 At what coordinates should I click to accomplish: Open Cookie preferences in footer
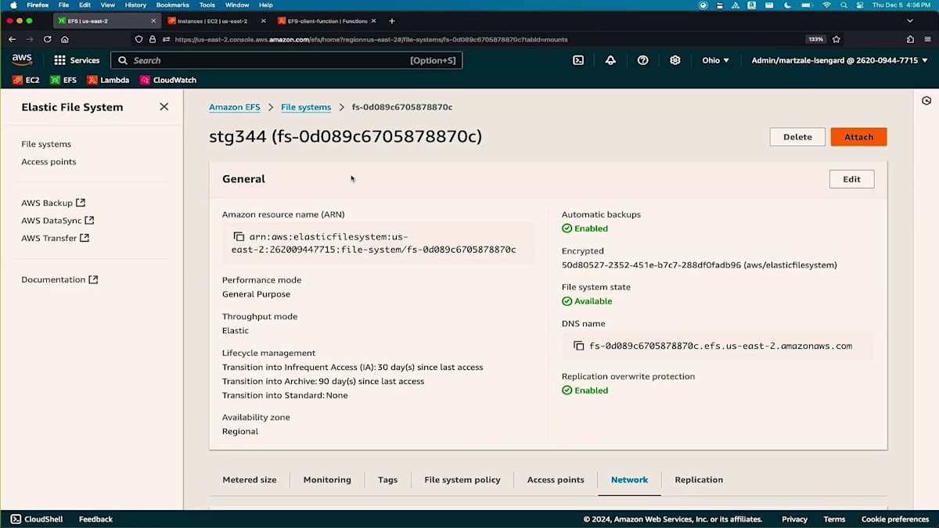pyautogui.click(x=895, y=519)
